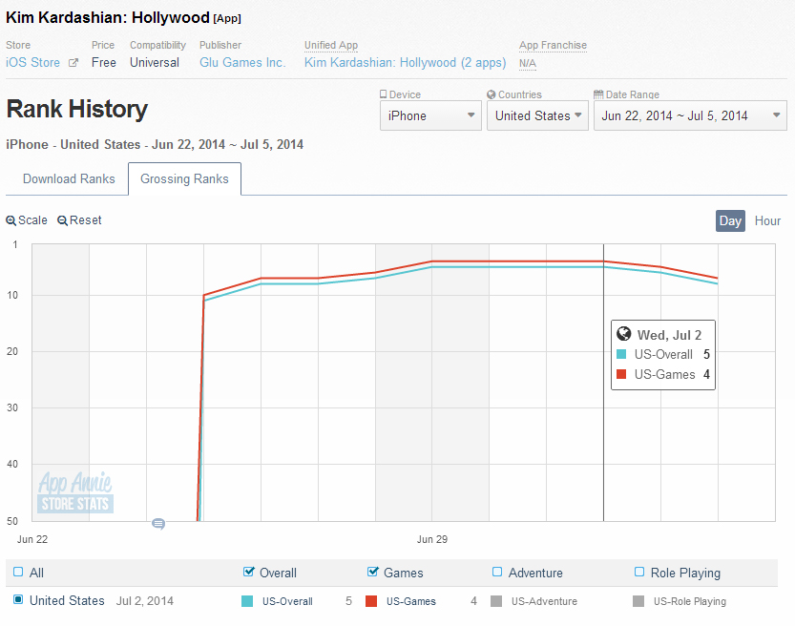The width and height of the screenshot is (795, 626).
Task: Select the United States radio button
Action: tap(18, 599)
